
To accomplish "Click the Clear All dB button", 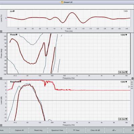I will point(95,130).
